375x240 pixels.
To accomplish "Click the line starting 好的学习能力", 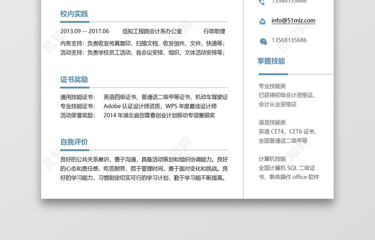I will click(x=143, y=178).
